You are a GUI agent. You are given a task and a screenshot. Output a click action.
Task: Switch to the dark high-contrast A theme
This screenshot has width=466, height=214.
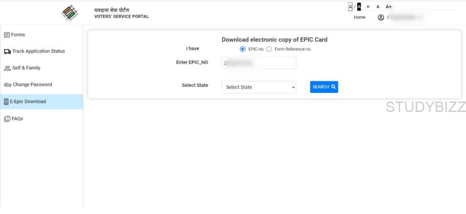[359, 7]
